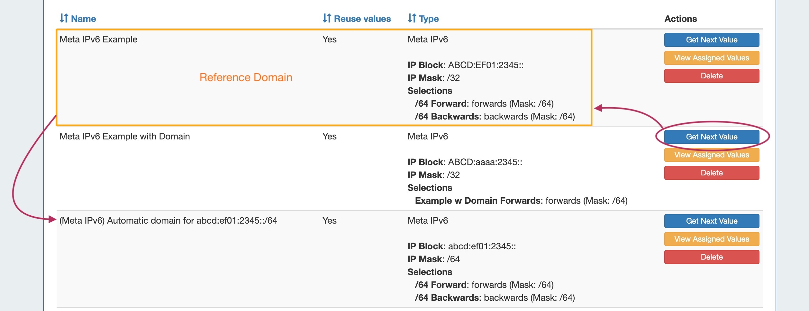Click the sort arrows icon beside Type

point(412,18)
